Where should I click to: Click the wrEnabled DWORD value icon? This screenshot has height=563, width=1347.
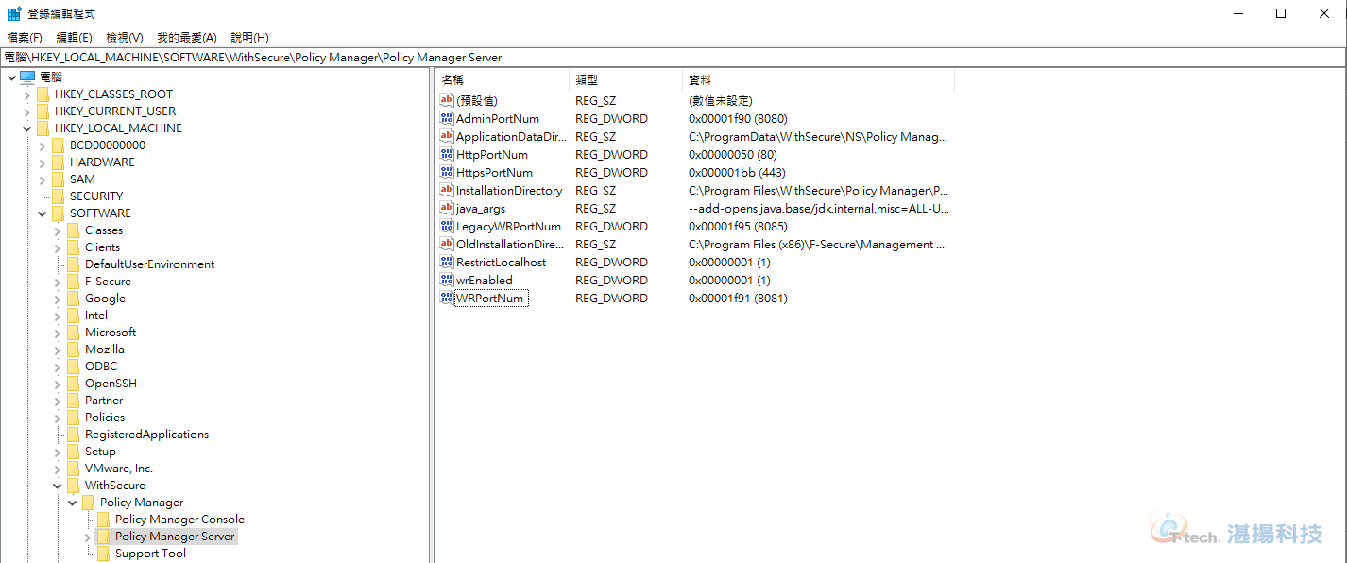click(447, 281)
